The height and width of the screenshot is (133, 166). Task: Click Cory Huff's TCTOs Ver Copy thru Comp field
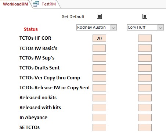click(145, 78)
